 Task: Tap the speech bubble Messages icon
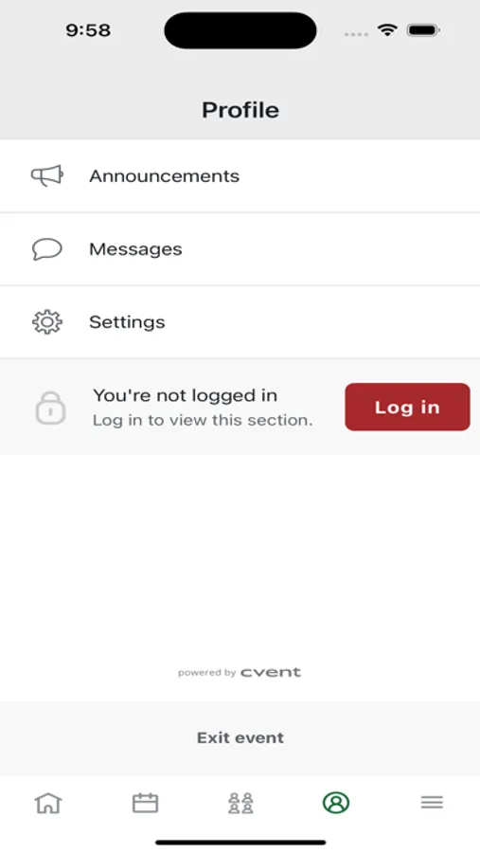click(47, 249)
